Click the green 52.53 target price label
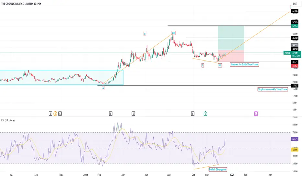The width and height of the screenshot is (302, 178). click(x=295, y=26)
